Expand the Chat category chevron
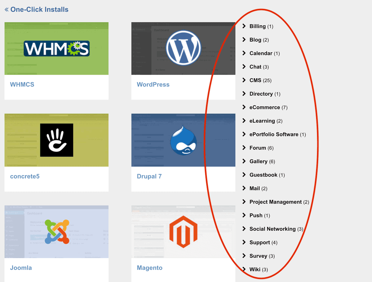 (x=244, y=67)
